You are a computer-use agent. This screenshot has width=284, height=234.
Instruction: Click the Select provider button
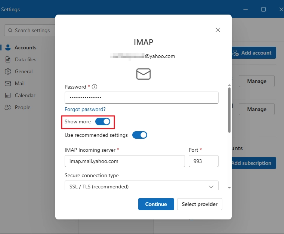[x=200, y=204]
